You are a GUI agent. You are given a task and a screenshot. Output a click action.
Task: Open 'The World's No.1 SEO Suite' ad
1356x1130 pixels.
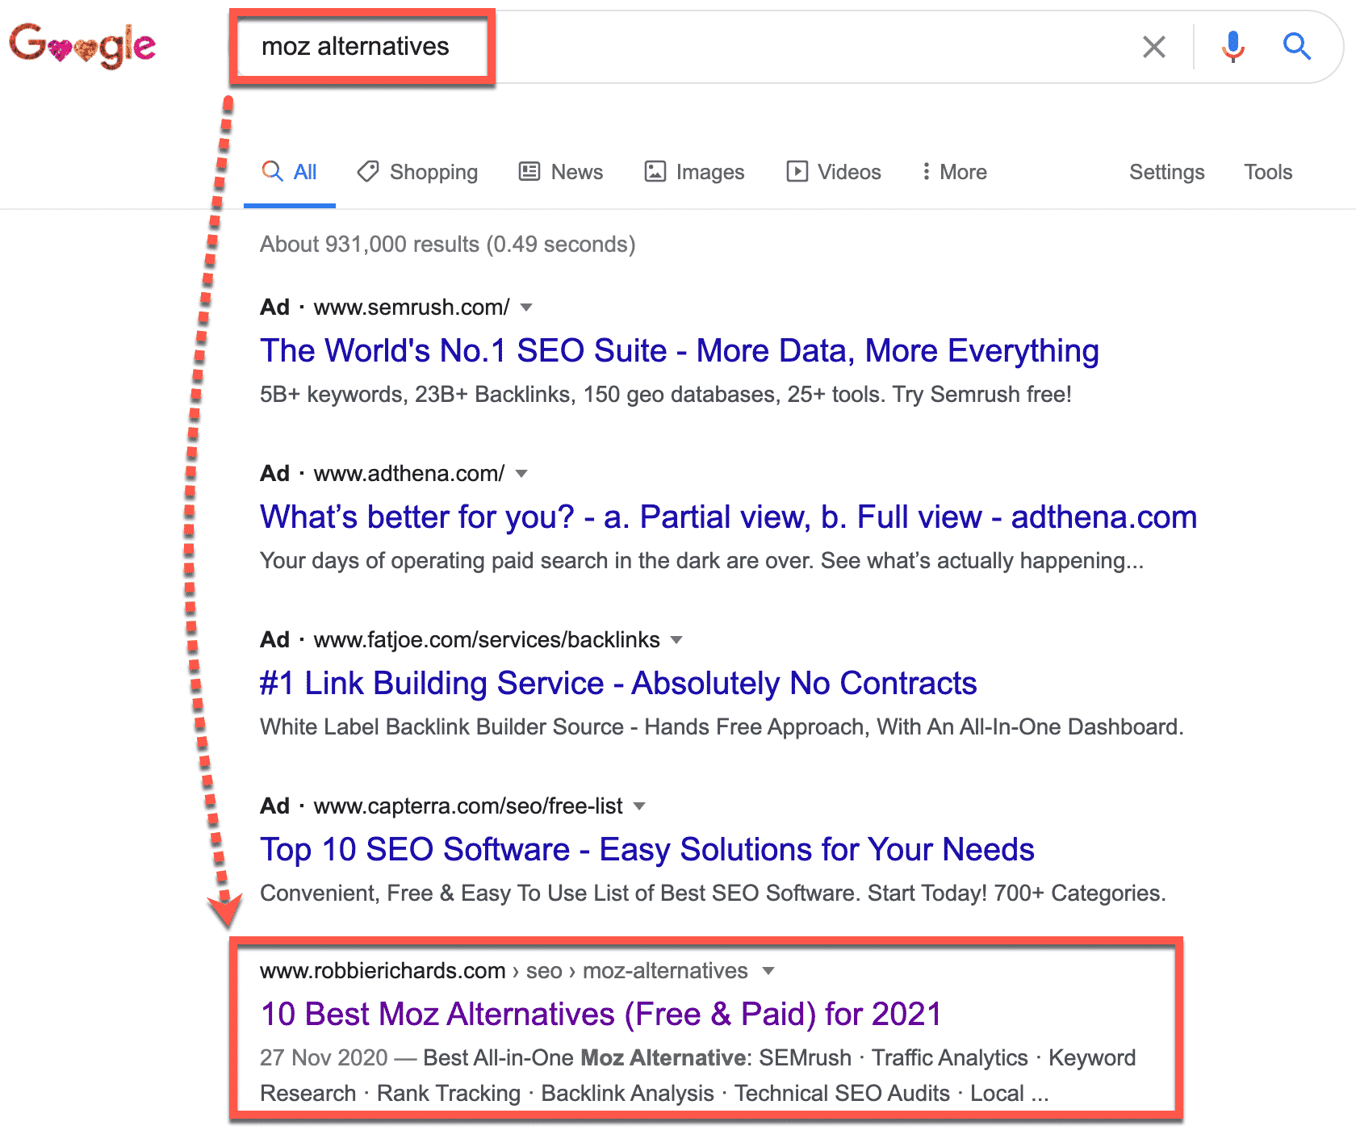tap(679, 351)
